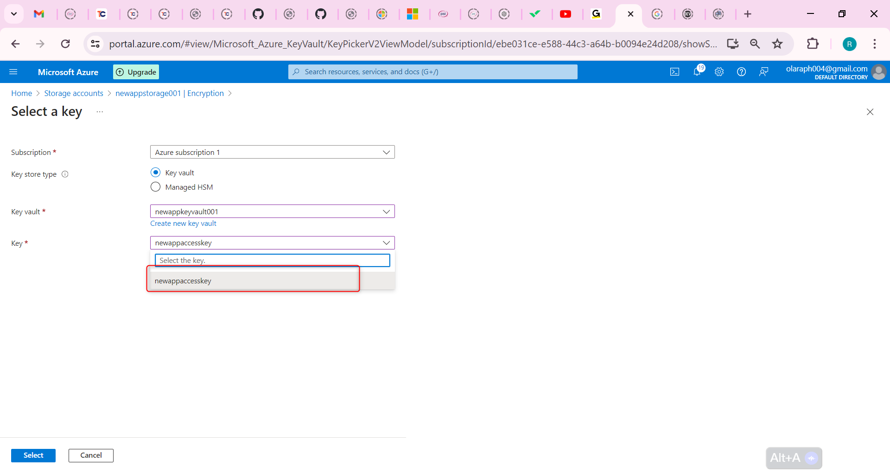Image resolution: width=890 pixels, height=473 pixels.
Task: Open the more options ellipsis beside Select a key
Action: coord(100,112)
